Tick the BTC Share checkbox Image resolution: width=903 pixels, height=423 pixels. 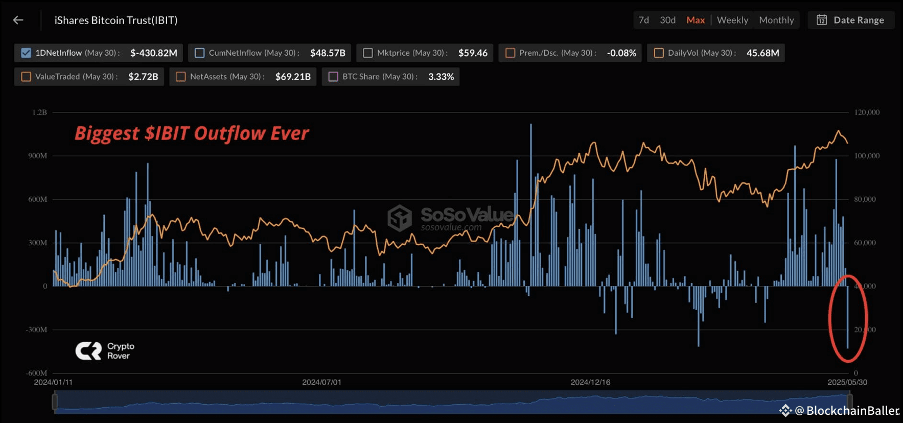tap(333, 77)
